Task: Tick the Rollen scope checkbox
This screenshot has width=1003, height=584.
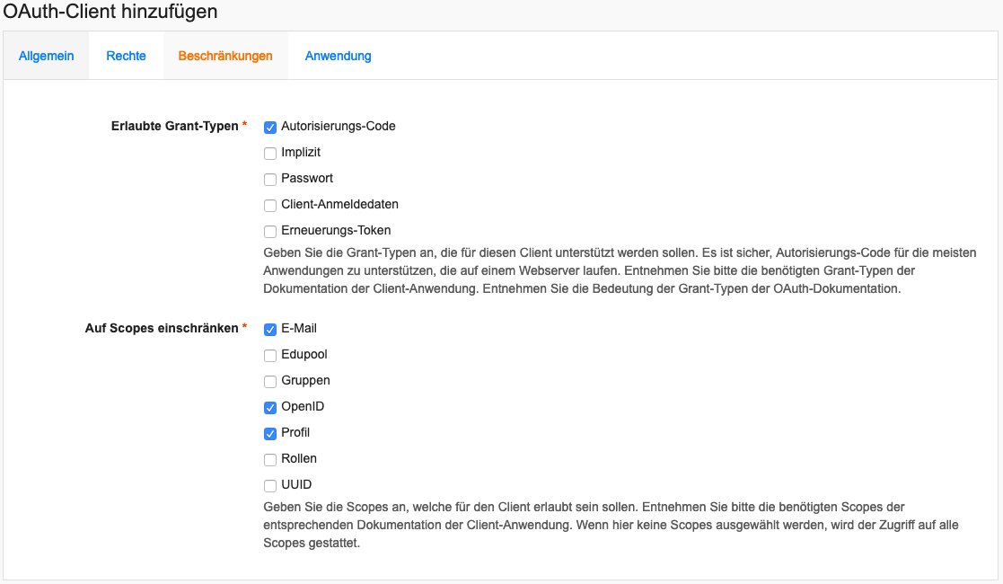Action: pos(270,460)
